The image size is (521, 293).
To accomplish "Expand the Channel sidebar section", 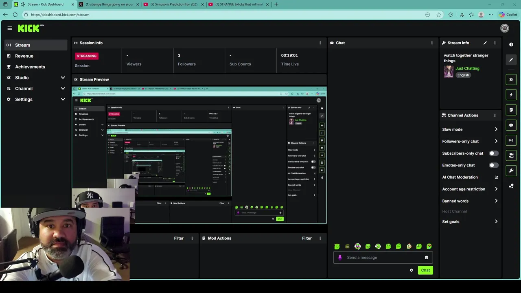I will pos(63,88).
